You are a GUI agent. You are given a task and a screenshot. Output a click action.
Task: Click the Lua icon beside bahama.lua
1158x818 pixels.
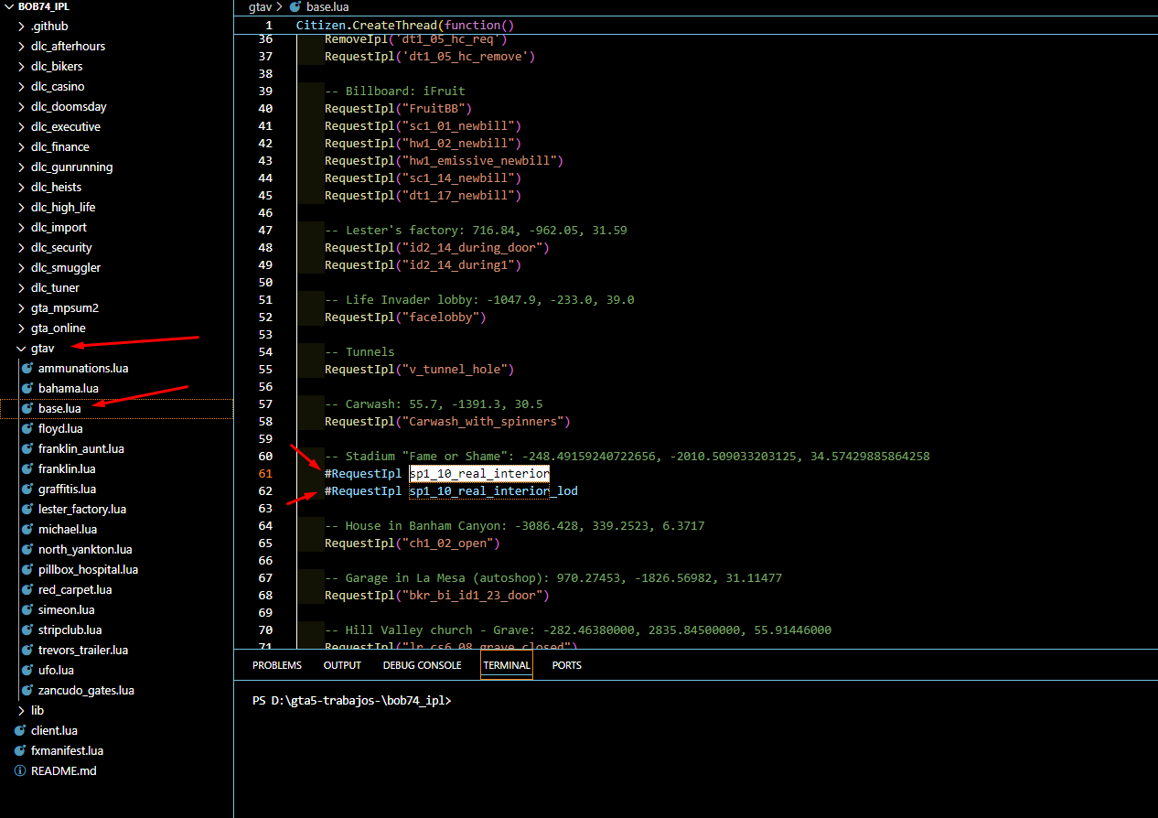pyautogui.click(x=27, y=388)
